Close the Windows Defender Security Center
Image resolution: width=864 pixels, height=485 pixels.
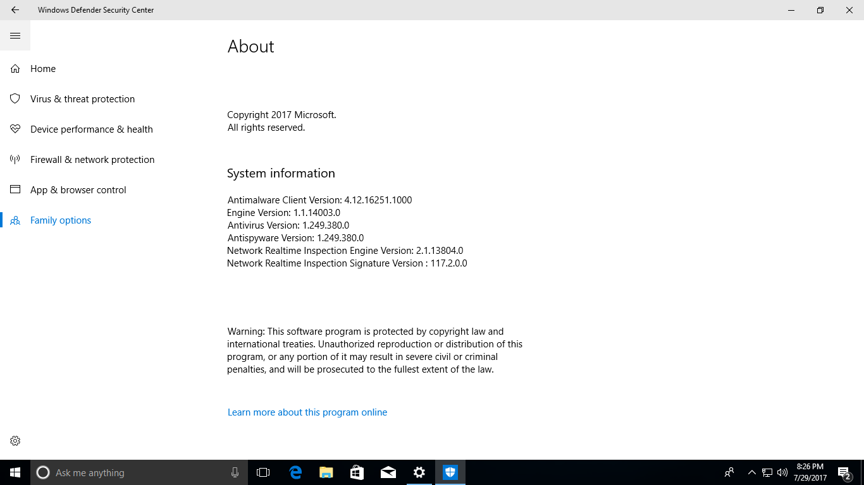point(849,10)
